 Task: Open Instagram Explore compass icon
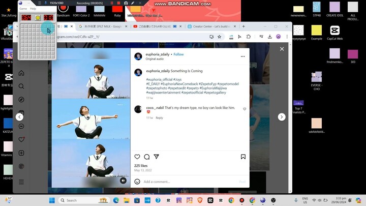coord(21,100)
